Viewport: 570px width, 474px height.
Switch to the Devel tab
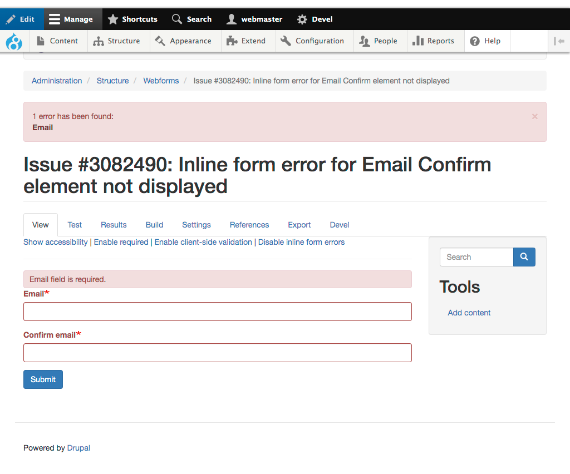tap(340, 225)
